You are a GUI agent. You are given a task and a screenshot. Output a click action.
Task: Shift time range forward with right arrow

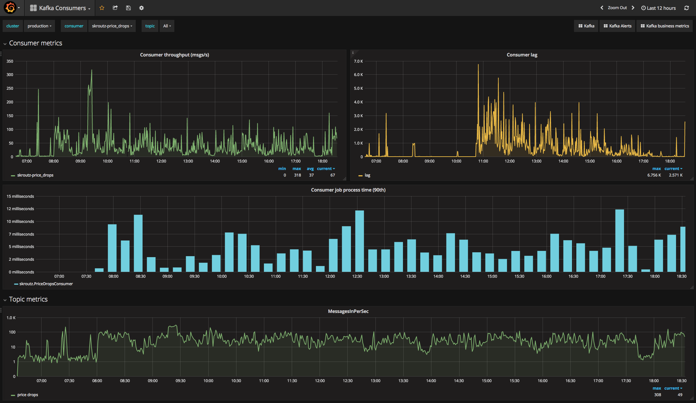pos(633,8)
